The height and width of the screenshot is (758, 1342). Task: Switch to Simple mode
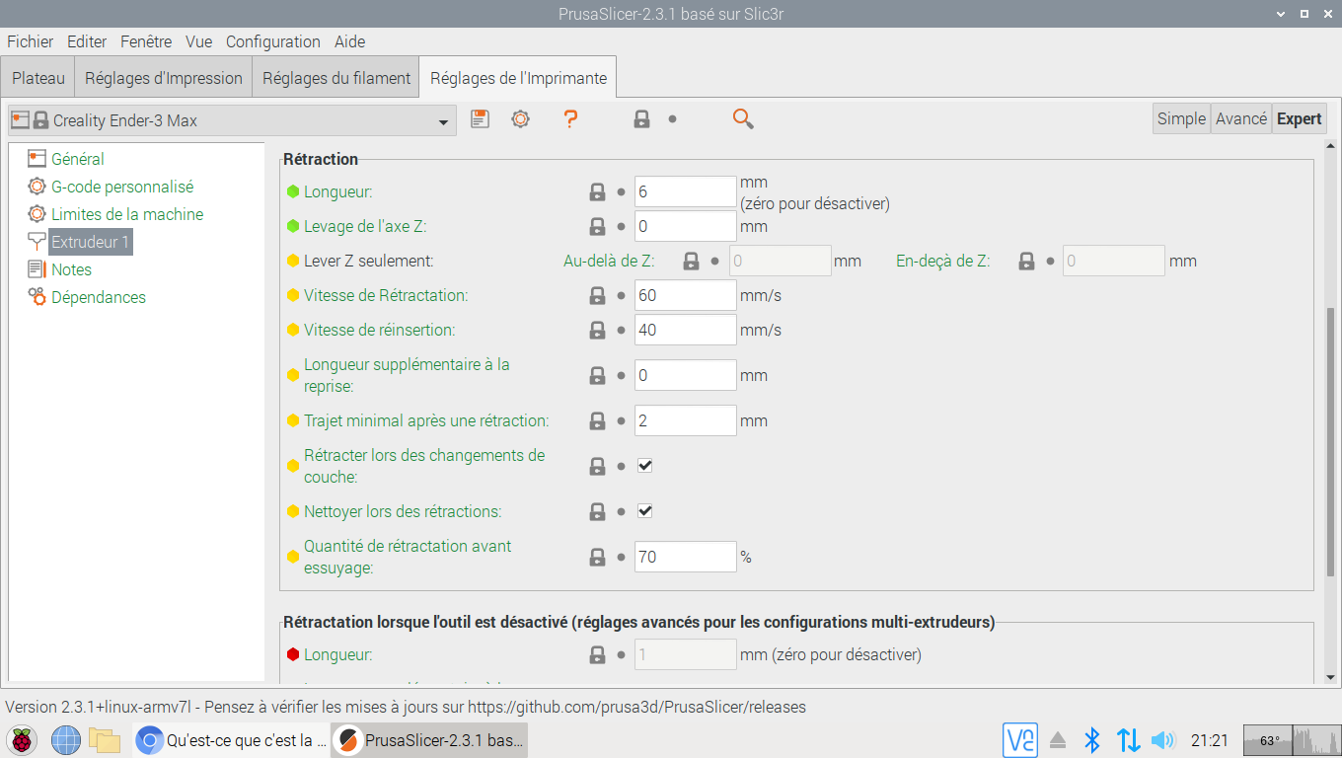coord(1181,118)
